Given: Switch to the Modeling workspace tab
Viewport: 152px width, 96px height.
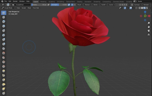Looking at the screenshot, I should [x=43, y=2].
